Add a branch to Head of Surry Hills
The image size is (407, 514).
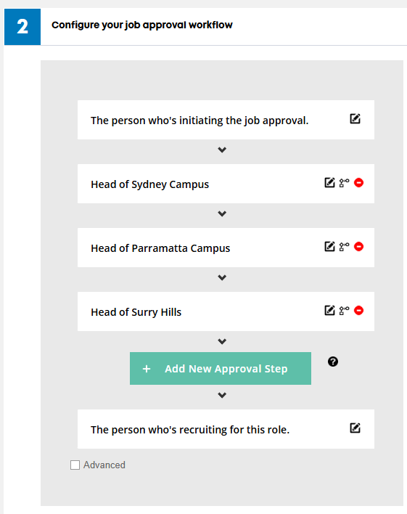(344, 311)
